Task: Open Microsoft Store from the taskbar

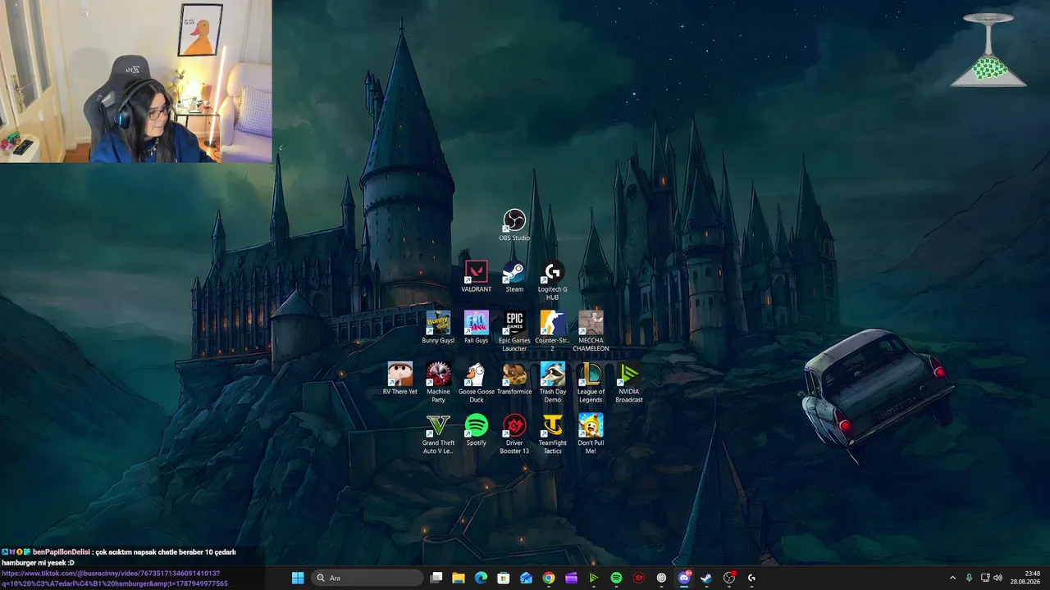Action: click(504, 578)
